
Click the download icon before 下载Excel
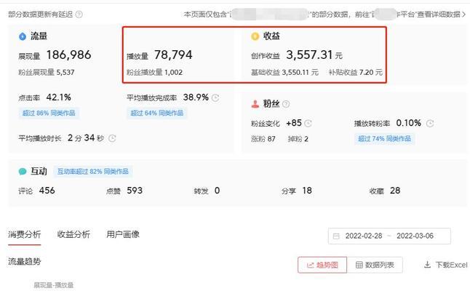[427, 265]
